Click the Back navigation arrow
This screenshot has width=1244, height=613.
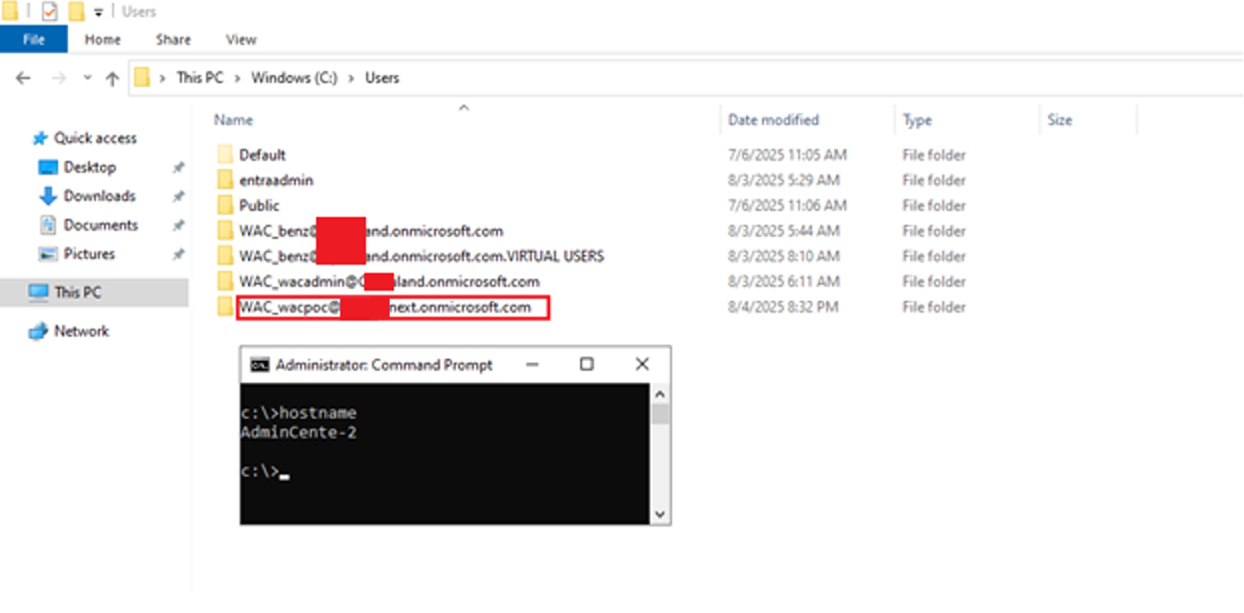click(x=23, y=78)
